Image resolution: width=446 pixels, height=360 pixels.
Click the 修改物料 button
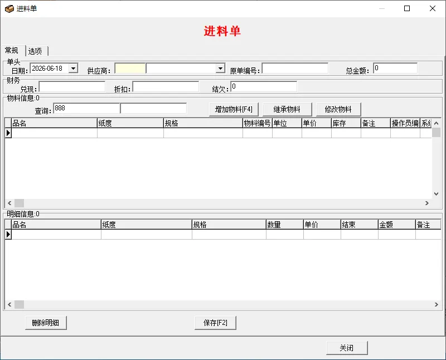tap(338, 109)
